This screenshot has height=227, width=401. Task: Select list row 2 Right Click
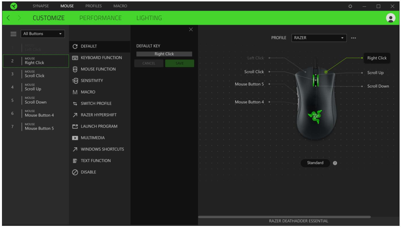tap(36, 61)
